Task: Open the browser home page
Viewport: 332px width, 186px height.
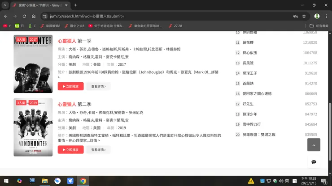Action: pyautogui.click(x=34, y=16)
